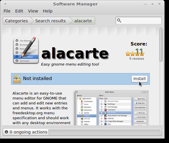Image resolution: width=169 pixels, height=143 pixels.
Task: Click the gear icon beside ongoing actions
Action: coord(6,132)
